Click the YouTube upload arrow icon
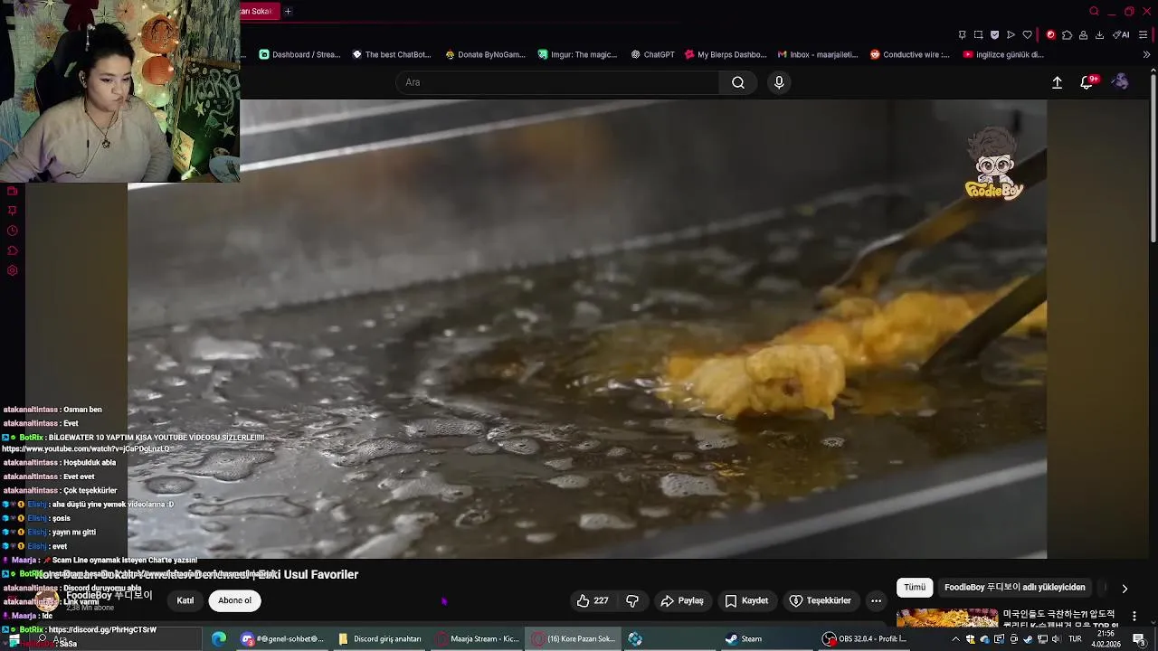 [1057, 82]
